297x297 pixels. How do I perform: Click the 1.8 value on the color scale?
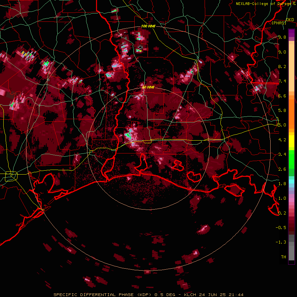(x=282, y=184)
